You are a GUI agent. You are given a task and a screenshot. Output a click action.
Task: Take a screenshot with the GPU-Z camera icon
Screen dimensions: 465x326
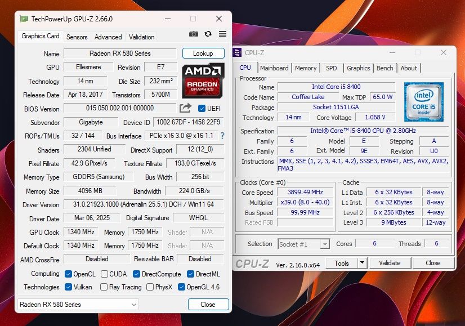click(x=194, y=34)
